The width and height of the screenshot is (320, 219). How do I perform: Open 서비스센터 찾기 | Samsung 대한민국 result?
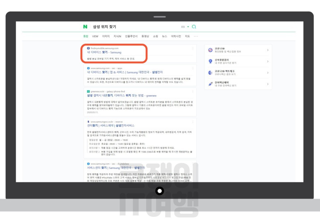116,168
